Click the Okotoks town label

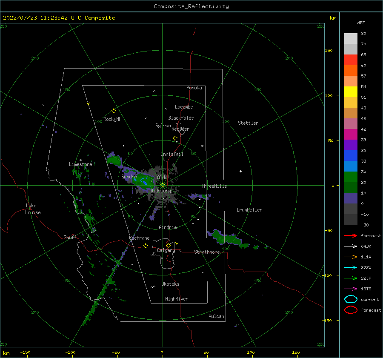coord(170,284)
